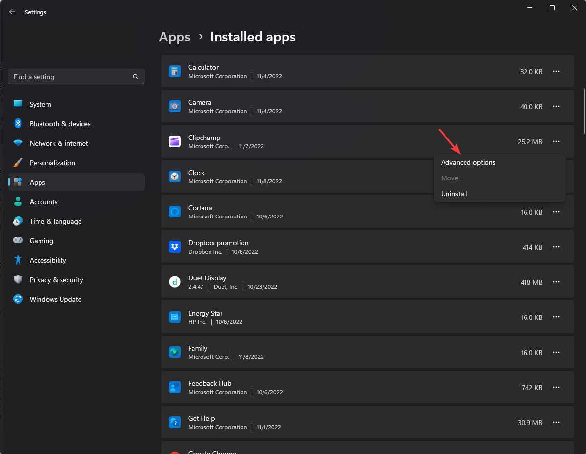The width and height of the screenshot is (586, 454).
Task: Click the Feedback Hub app name
Action: [x=210, y=383]
